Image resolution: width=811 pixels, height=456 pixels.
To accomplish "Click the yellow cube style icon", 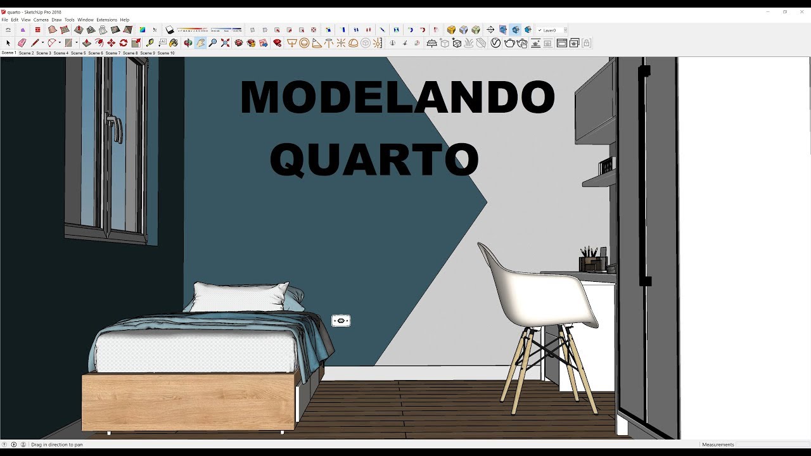I will [x=451, y=30].
